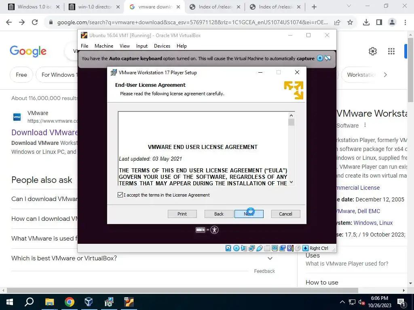Go Back in VMware Setup
Viewport: 414px width, 310px height.
pos(219,214)
